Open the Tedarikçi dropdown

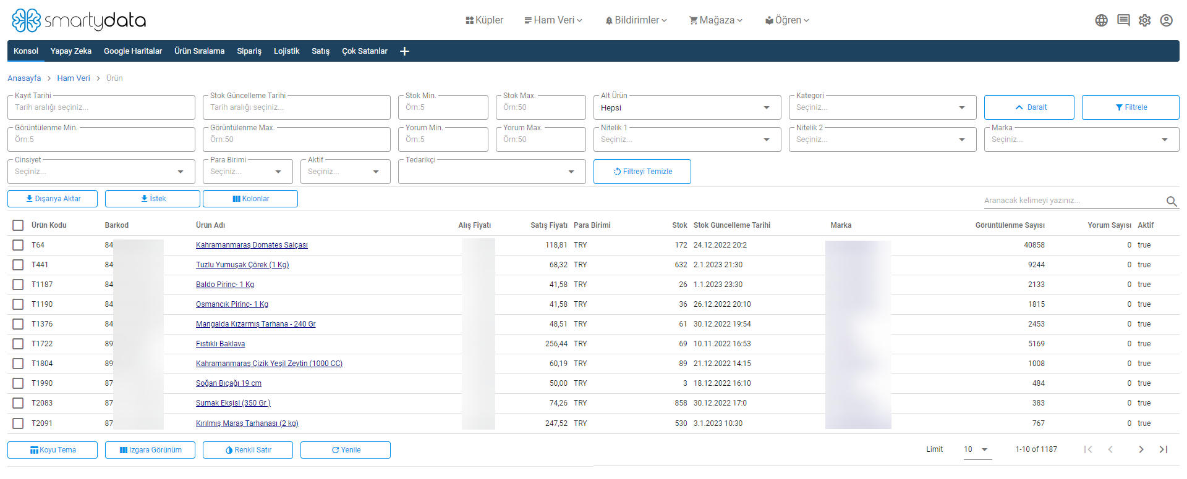click(491, 172)
